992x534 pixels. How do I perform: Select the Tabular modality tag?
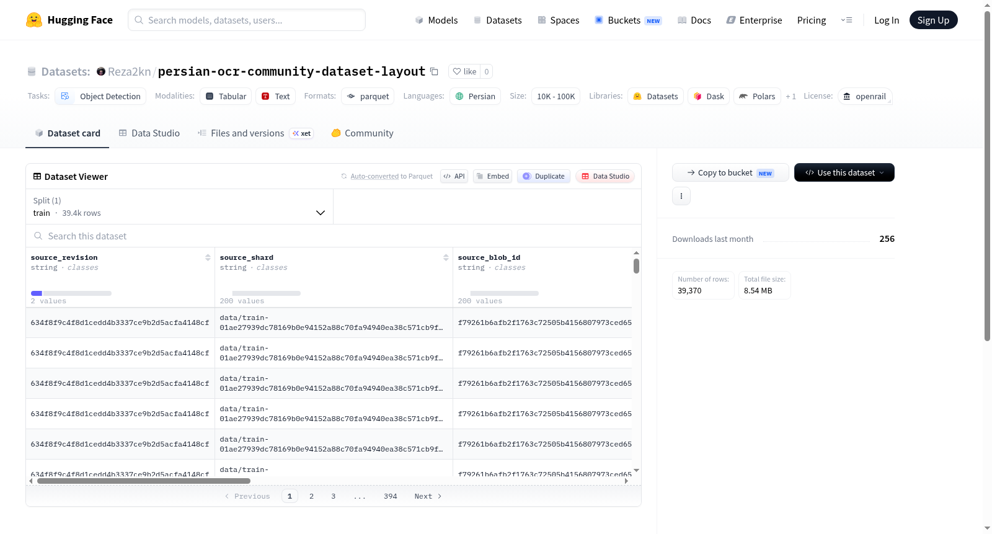[x=226, y=96]
